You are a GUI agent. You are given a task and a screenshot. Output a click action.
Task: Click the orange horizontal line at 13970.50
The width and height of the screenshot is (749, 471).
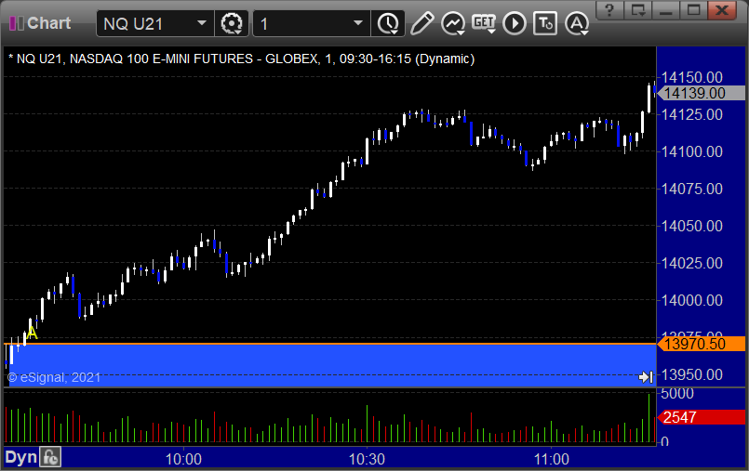[x=329, y=343]
